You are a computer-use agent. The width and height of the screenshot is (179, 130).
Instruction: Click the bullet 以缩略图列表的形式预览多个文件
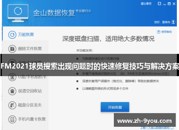tap(105, 89)
